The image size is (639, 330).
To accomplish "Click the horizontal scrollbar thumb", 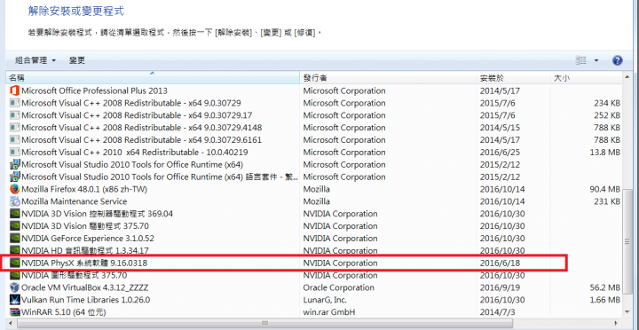I will [x=264, y=323].
